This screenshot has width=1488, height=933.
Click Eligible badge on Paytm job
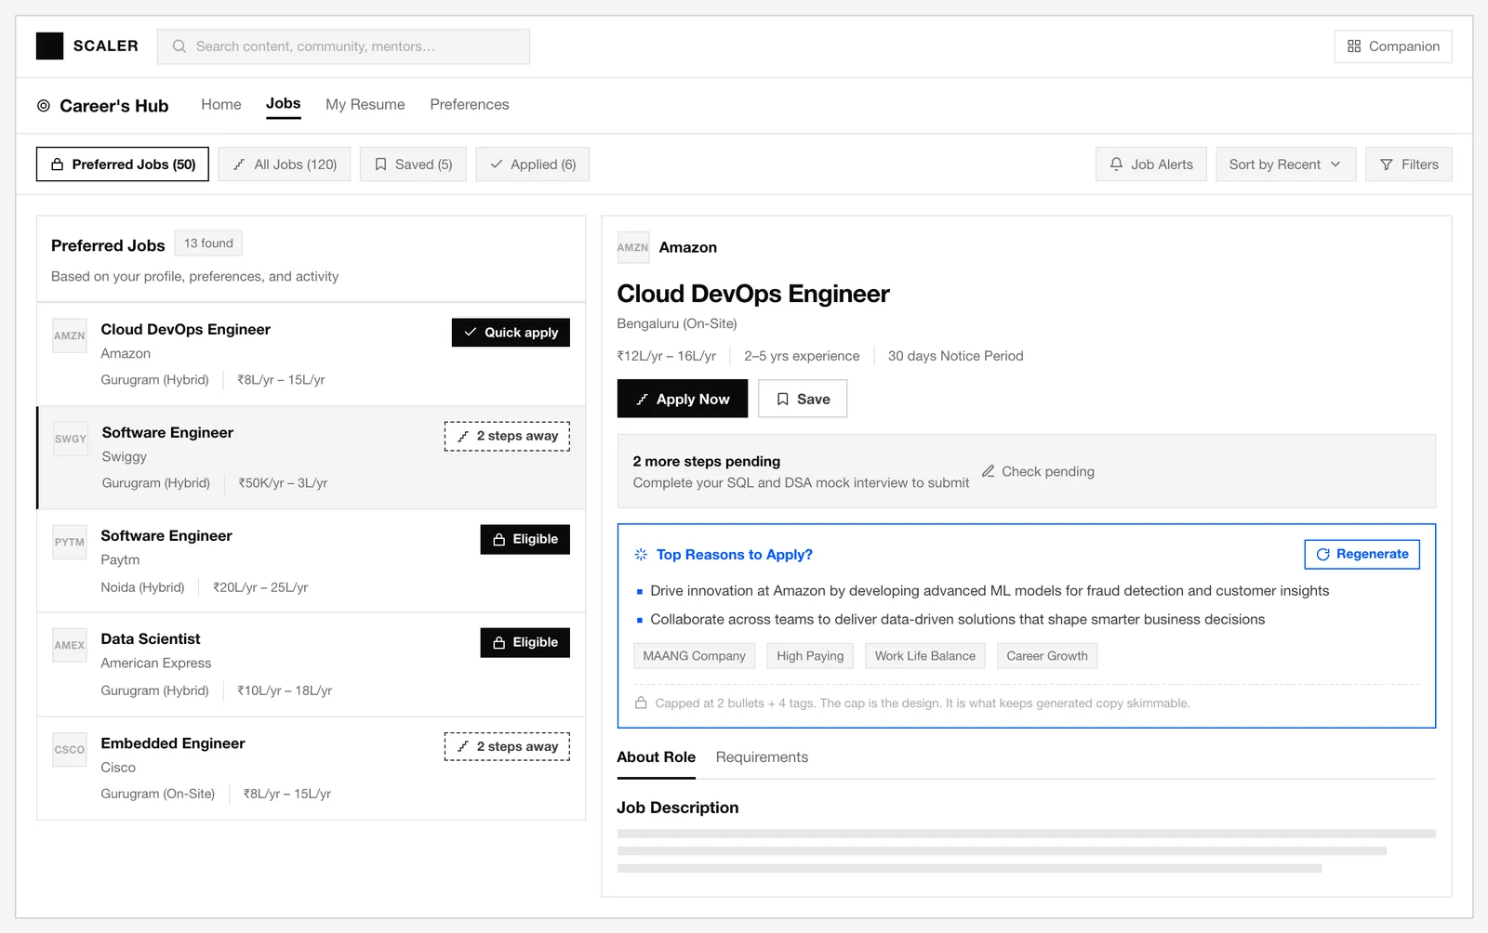click(x=525, y=539)
